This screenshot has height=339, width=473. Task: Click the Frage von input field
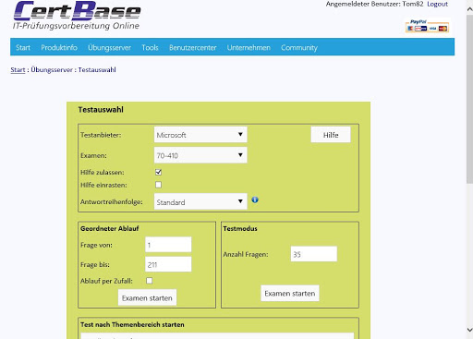[168, 245]
